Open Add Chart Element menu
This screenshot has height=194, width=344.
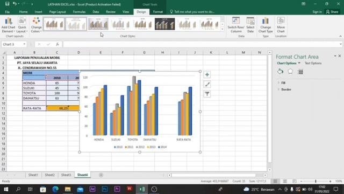pos(9,25)
